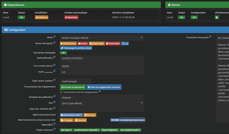The width and height of the screenshot is (229, 134).
Task: Remove the z2m (zigbee2mqtt) tag
Action: pyautogui.click(x=139, y=130)
